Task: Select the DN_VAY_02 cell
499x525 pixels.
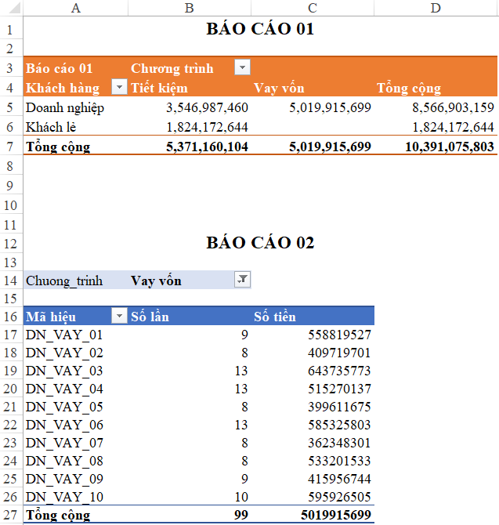Action: (64, 353)
